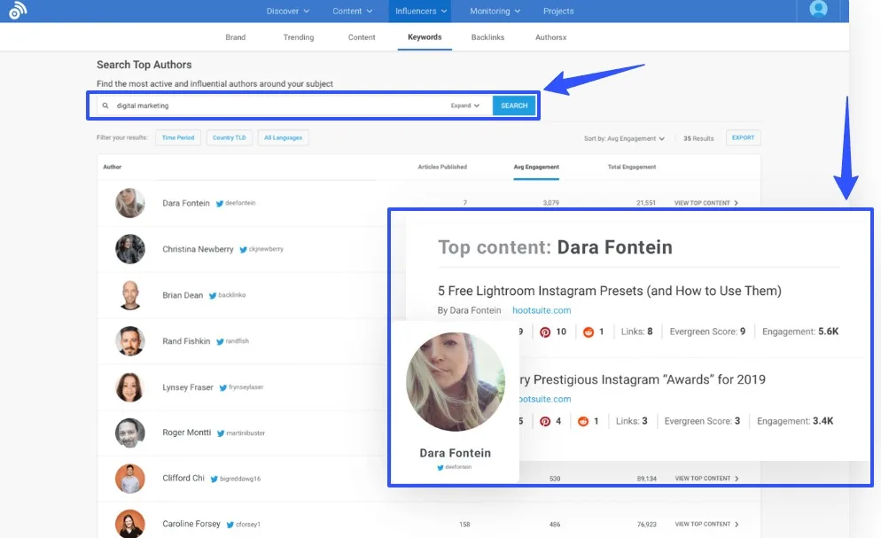Click inside the digital marketing search field
Image resolution: width=881 pixels, height=538 pixels.
pyautogui.click(x=222, y=105)
